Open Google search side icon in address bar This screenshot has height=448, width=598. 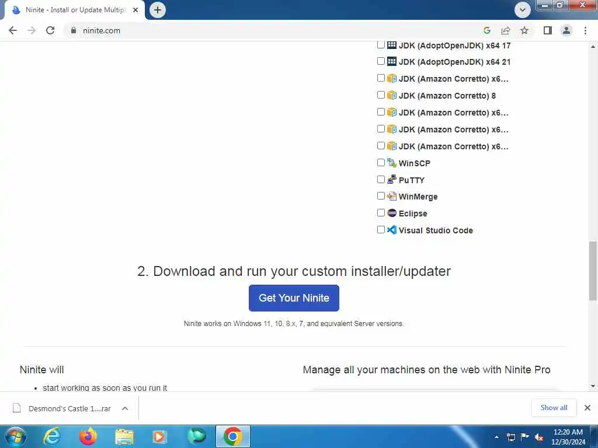pyautogui.click(x=486, y=30)
